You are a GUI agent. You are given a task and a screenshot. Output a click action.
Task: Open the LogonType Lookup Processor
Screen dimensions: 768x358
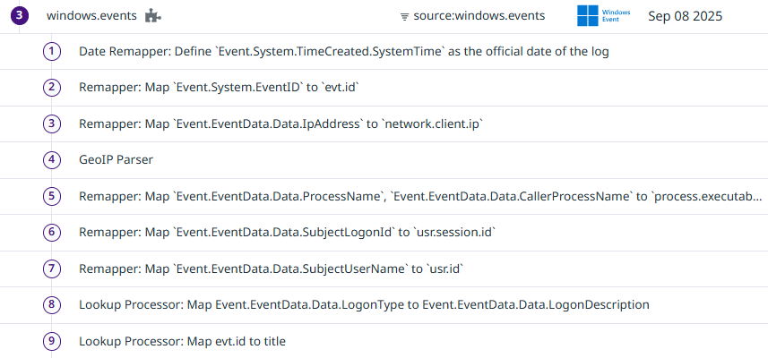(364, 304)
